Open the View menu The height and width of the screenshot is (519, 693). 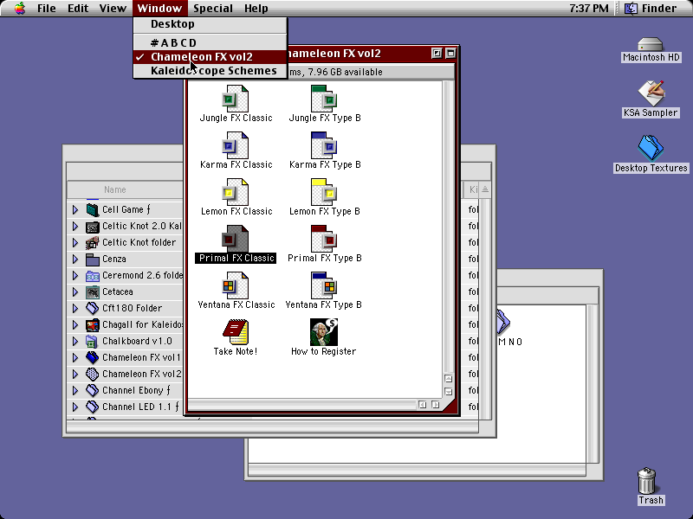tap(113, 9)
